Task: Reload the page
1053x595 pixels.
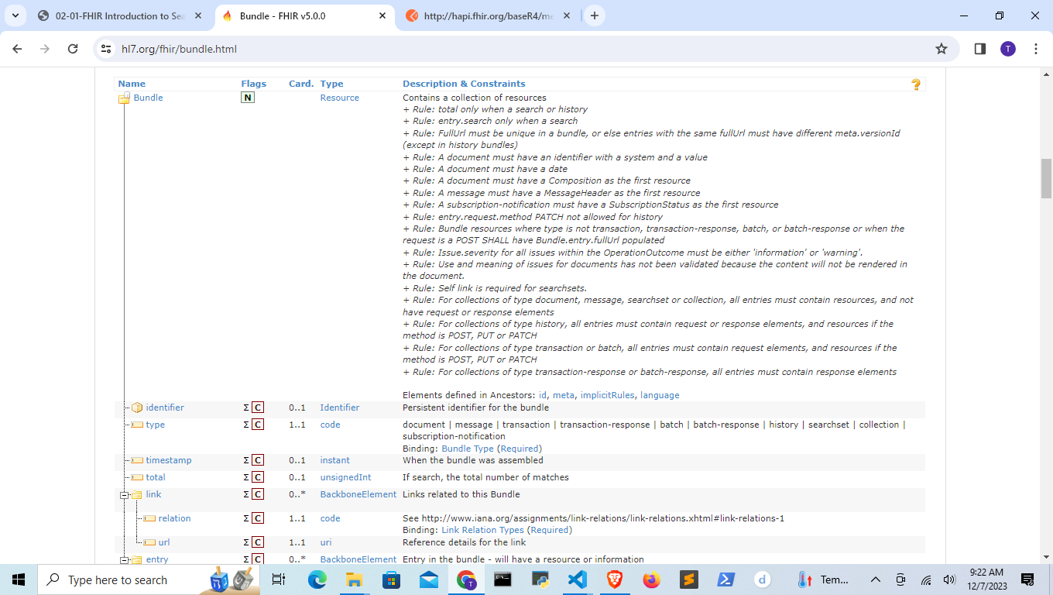Action: tap(73, 49)
